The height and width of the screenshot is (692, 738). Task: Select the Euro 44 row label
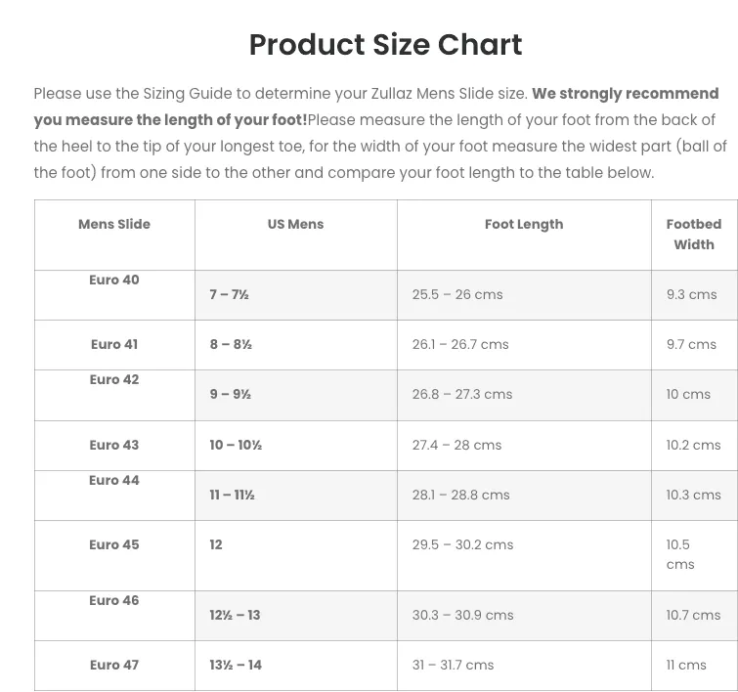click(x=114, y=480)
